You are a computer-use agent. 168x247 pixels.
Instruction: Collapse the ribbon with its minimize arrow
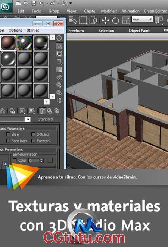pos(166,30)
